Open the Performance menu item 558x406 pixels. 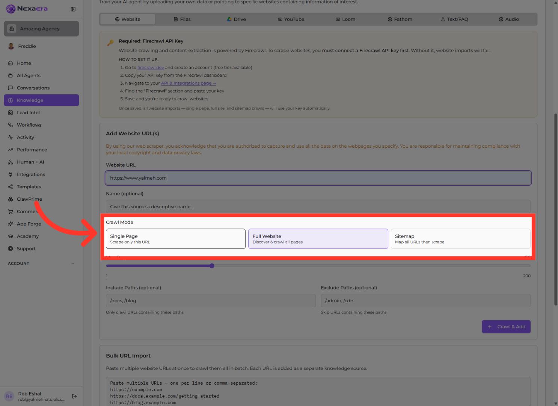(41, 150)
